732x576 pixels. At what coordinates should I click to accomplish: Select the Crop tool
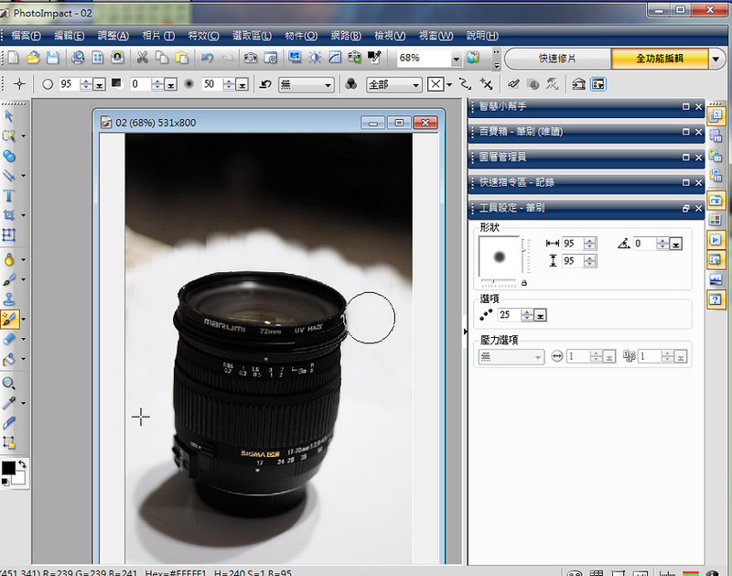point(9,215)
